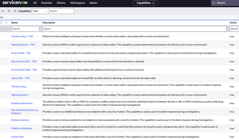
Task: Click the Capabilities list title label
Action: 25,11
